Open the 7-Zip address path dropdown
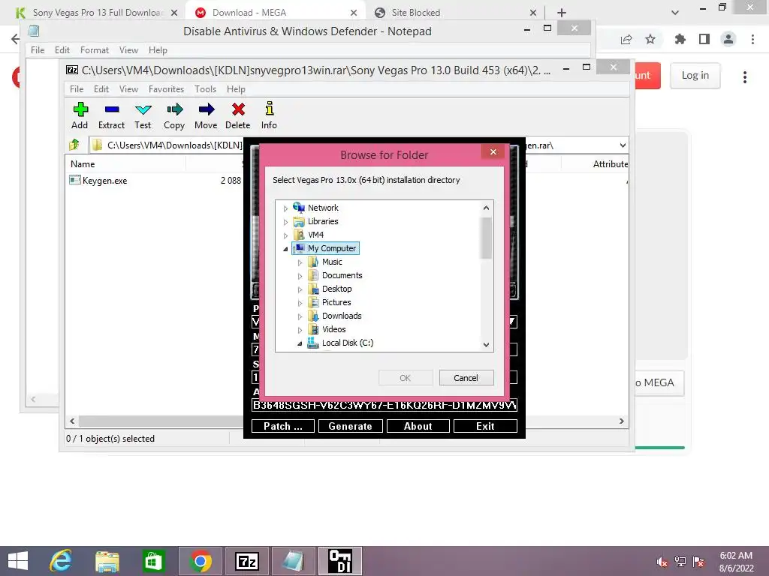769x576 pixels. (x=623, y=145)
